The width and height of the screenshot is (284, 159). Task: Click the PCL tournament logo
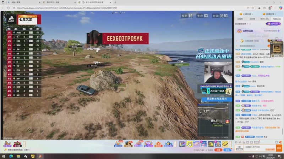click(x=11, y=19)
